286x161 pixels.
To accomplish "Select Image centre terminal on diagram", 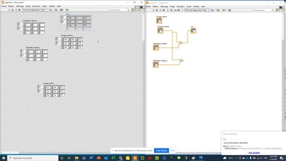I will click(x=159, y=21).
